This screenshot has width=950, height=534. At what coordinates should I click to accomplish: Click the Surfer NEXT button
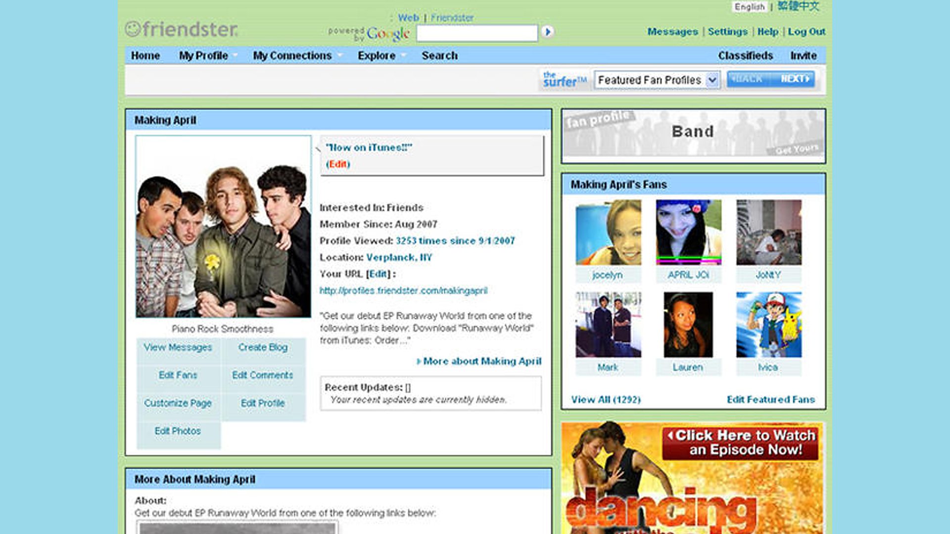point(793,79)
